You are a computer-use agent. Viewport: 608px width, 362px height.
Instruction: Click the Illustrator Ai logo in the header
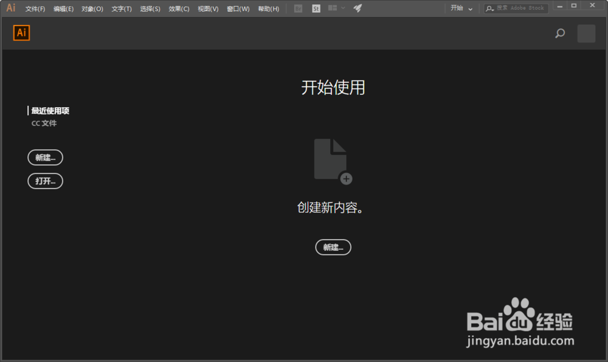point(21,33)
